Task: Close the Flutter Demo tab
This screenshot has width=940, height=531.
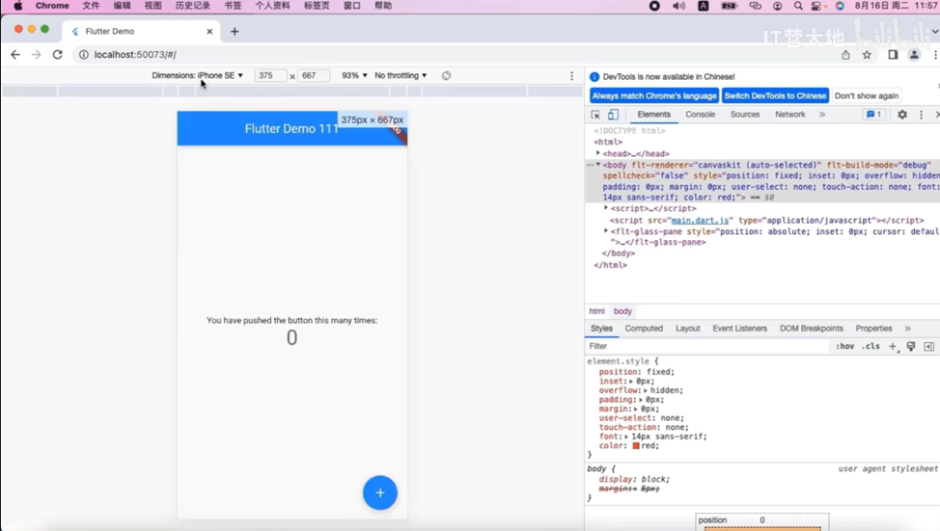Action: tap(209, 31)
